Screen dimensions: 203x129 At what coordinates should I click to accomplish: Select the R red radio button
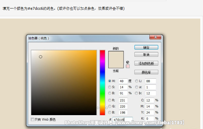(110, 100)
